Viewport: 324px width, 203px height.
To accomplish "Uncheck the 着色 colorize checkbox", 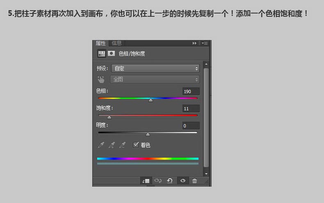I will click(x=136, y=145).
